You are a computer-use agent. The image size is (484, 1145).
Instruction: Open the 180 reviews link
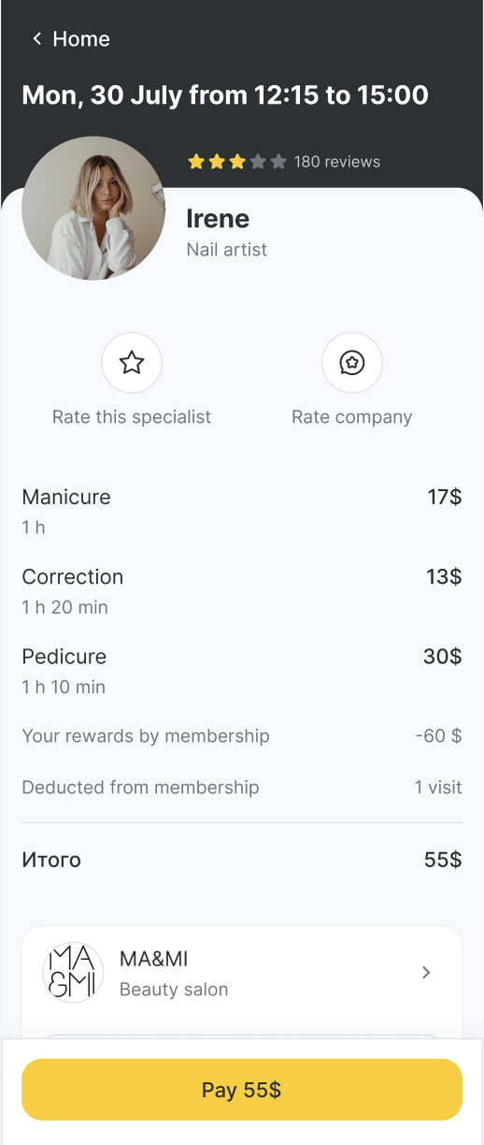coord(337,162)
